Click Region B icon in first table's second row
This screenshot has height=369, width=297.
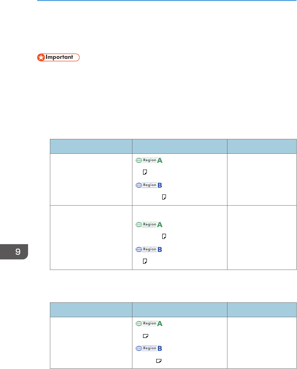point(149,249)
